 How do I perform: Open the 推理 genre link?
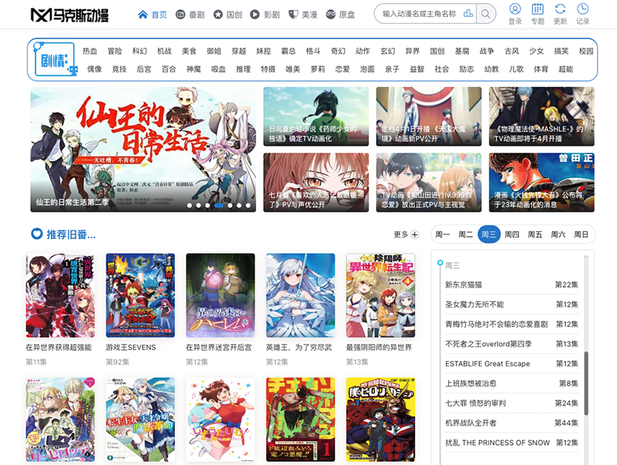point(243,69)
